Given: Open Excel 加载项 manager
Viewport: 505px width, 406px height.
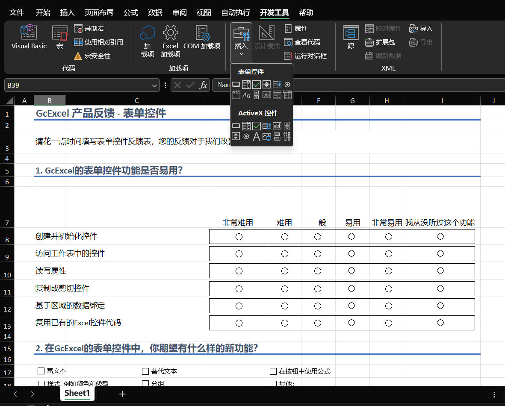Looking at the screenshot, I should 170,41.
